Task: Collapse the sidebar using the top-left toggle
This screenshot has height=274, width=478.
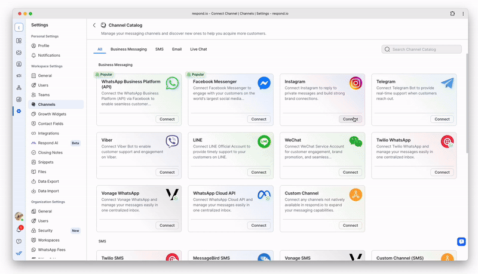Action: [x=19, y=27]
